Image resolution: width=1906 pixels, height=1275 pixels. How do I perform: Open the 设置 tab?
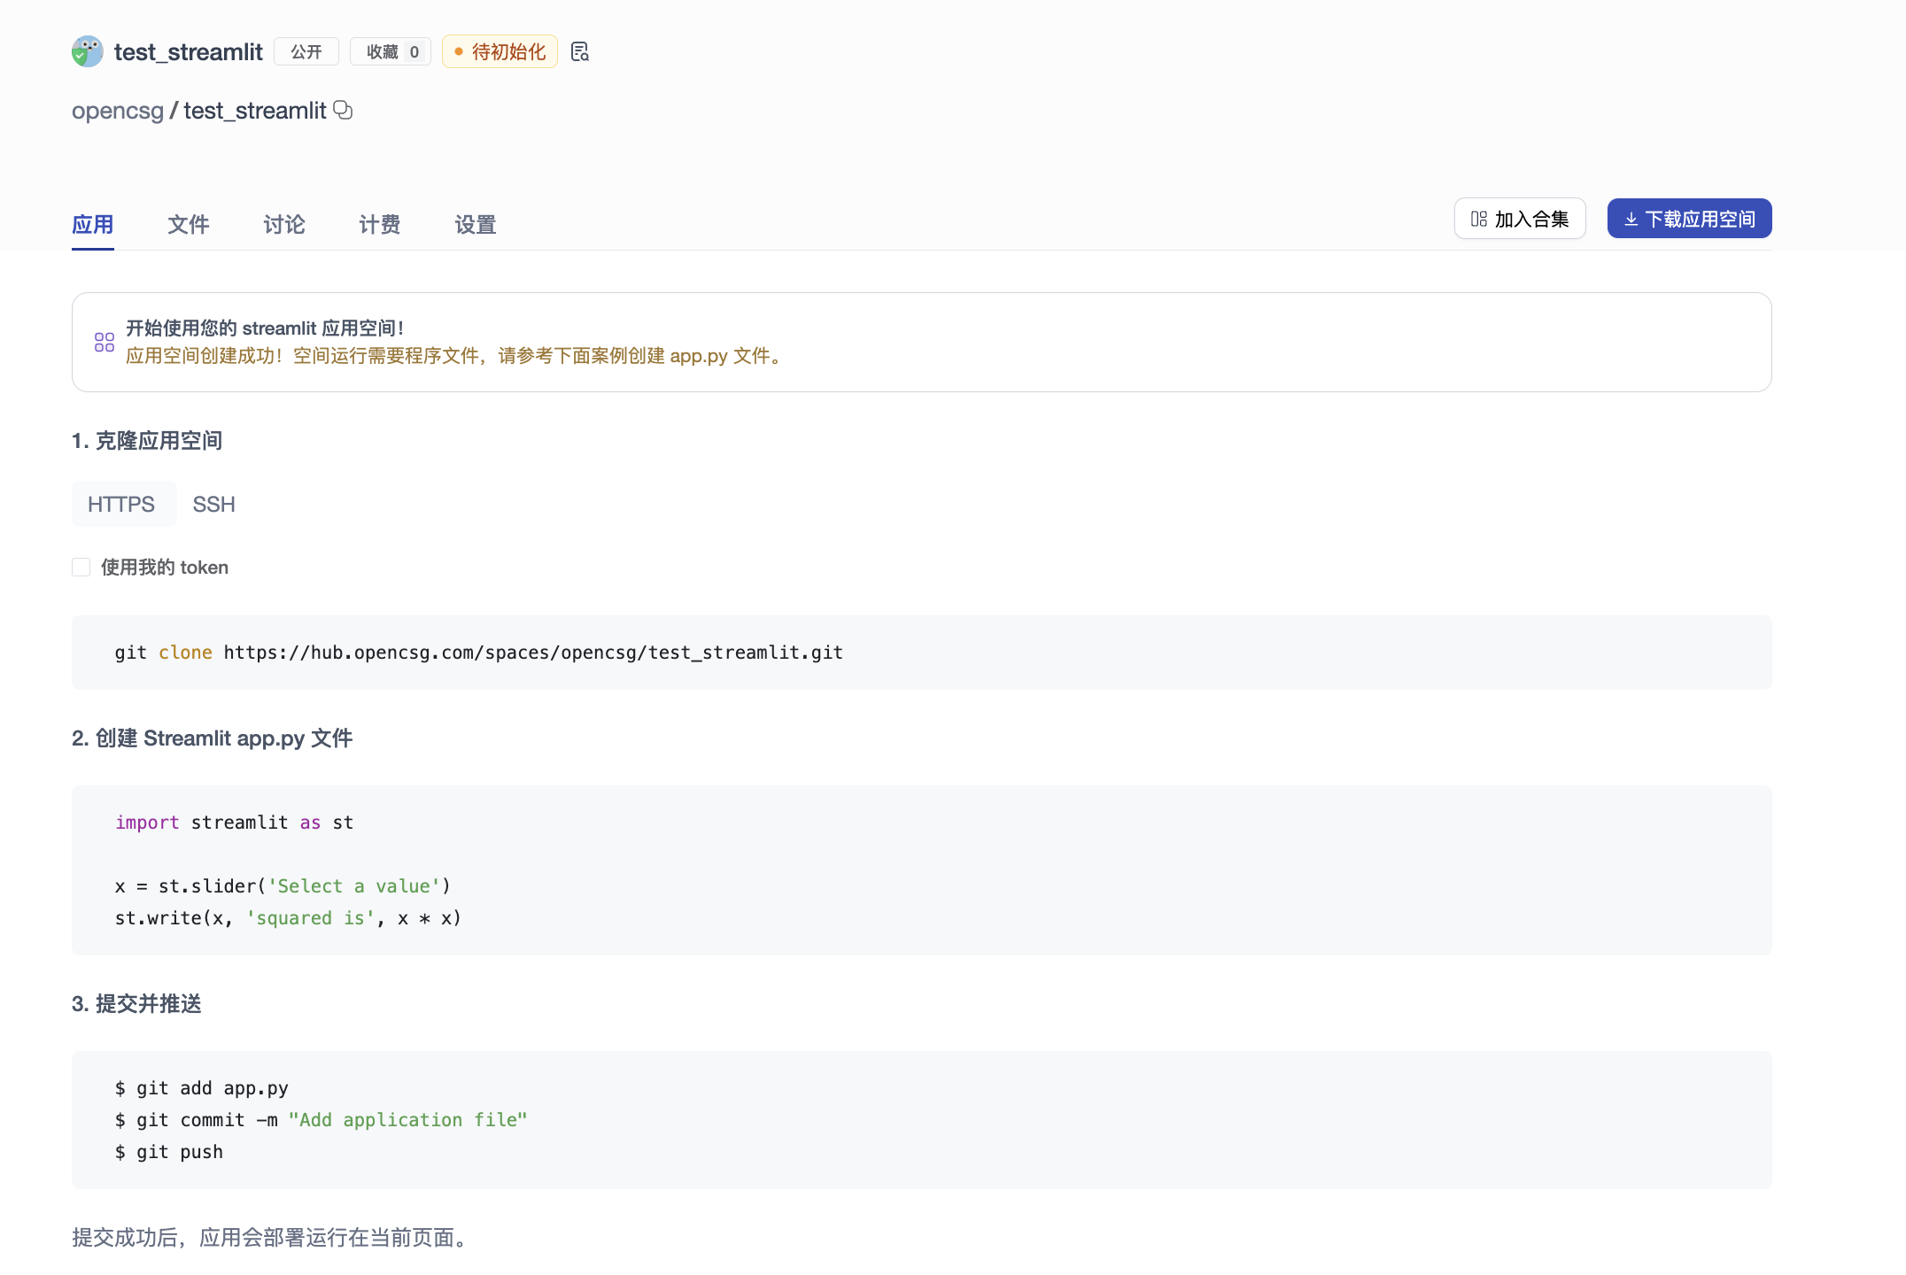[475, 225]
